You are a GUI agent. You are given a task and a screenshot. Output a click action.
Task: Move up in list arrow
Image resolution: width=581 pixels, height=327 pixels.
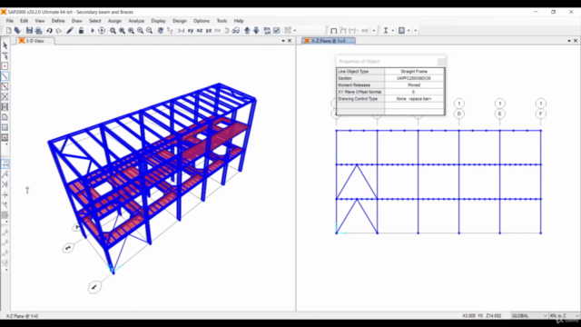(247, 31)
